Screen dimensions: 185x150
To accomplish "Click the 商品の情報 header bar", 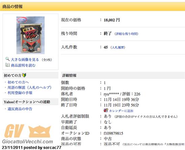I will 92,6.
